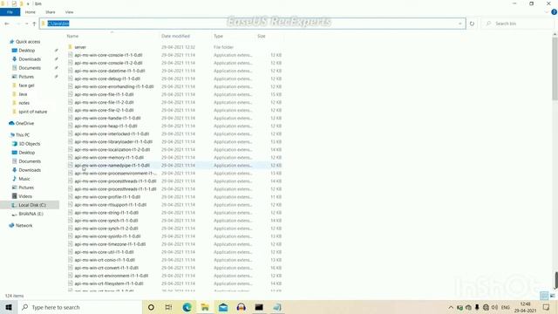Sort by Size column header

tap(262, 36)
